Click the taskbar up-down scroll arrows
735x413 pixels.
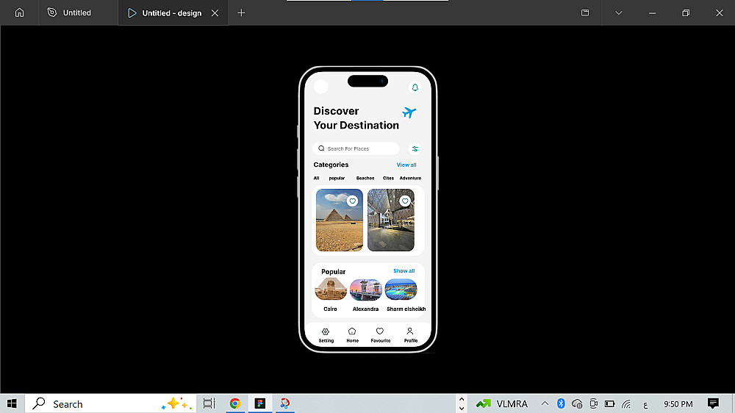[462, 403]
